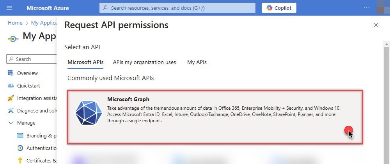
Task: Switch to the My APIs tab
Action: 197,62
